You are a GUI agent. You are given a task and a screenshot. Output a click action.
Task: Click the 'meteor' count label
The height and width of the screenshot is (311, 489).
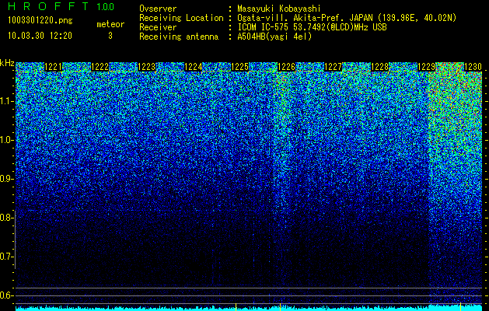(x=110, y=24)
